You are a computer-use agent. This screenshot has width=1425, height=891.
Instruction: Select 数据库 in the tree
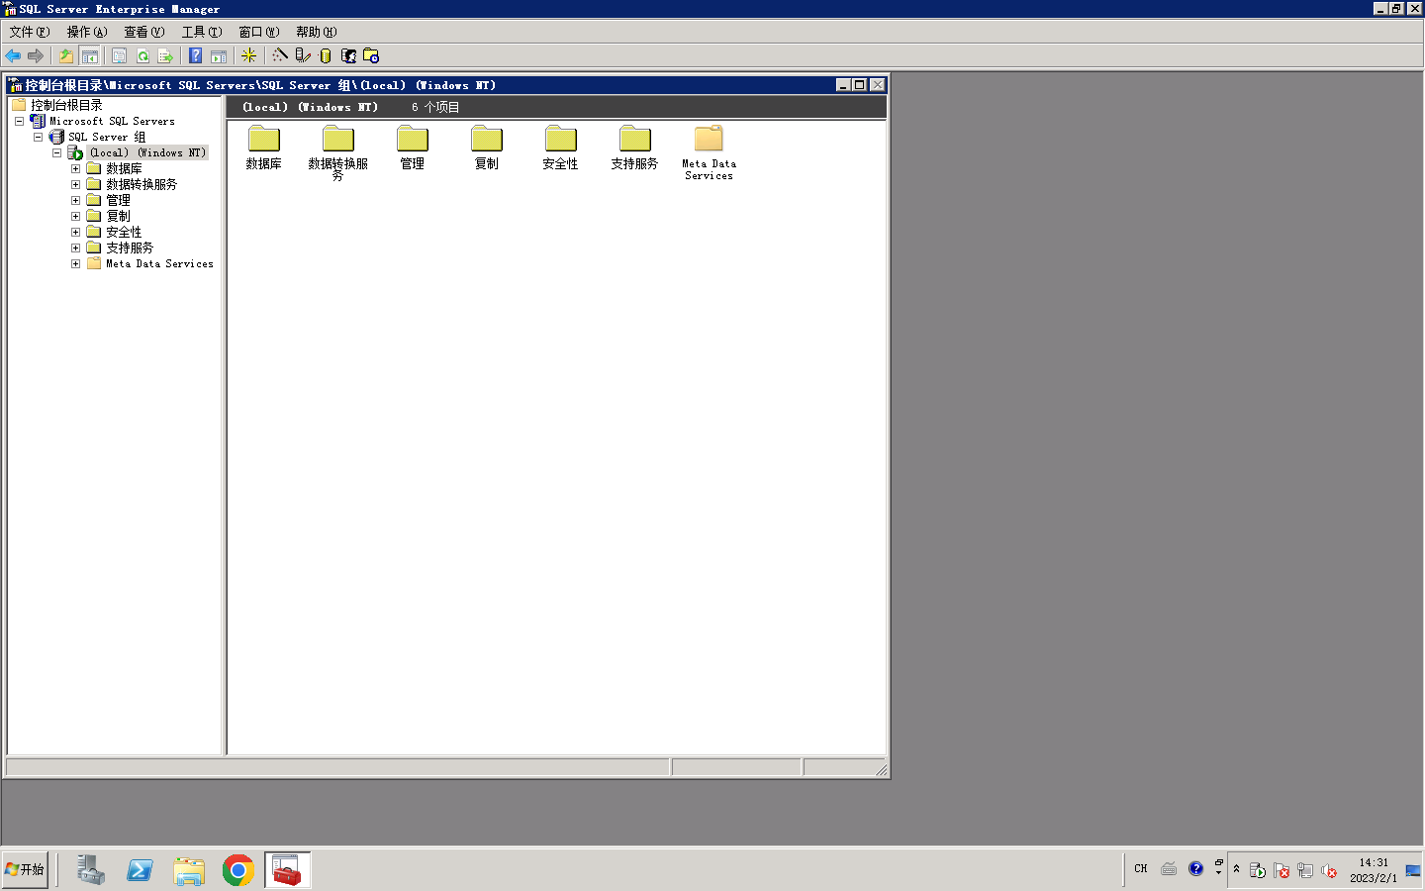[x=124, y=168]
